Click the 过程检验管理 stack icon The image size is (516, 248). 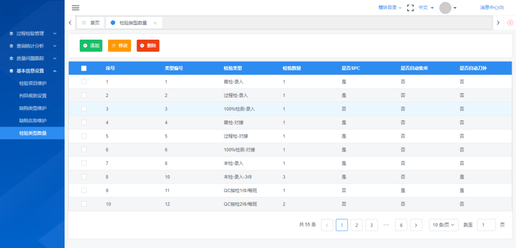pos(11,33)
